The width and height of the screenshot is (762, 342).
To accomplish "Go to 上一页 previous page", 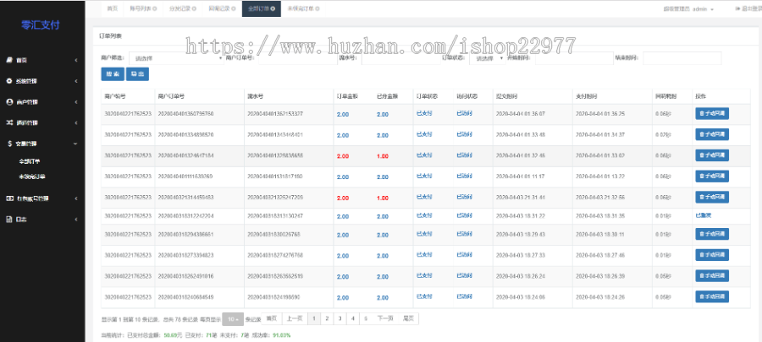I will pos(295,318).
